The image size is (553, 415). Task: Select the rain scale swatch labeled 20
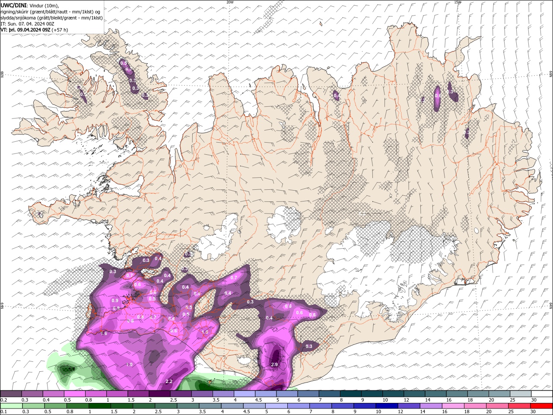pyautogui.click(x=496, y=406)
